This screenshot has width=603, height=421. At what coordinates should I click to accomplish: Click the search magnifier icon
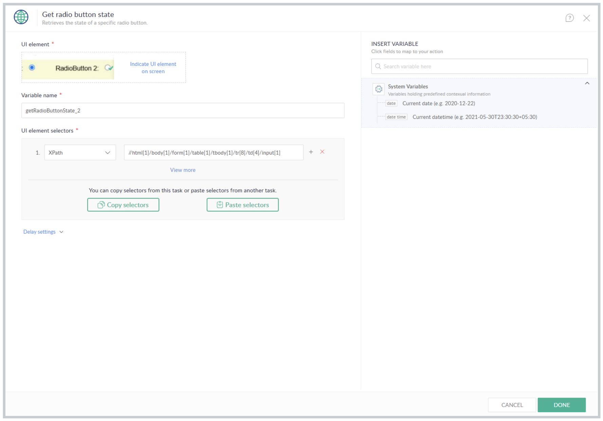point(378,67)
